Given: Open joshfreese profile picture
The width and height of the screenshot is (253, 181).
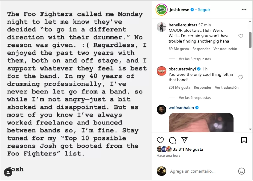Looking at the screenshot, I should pos(161,10).
